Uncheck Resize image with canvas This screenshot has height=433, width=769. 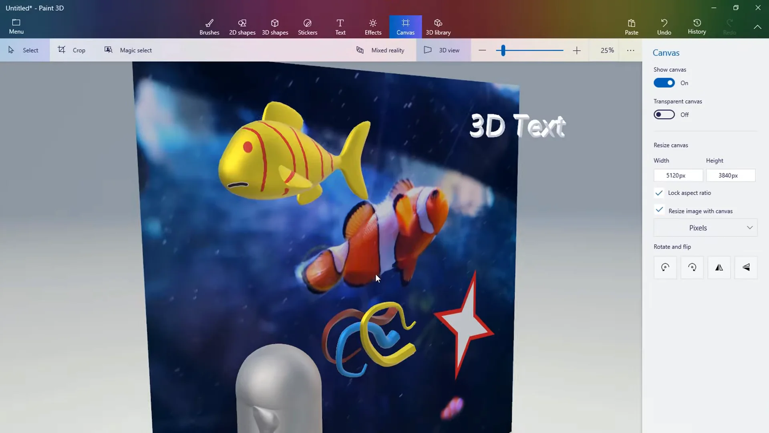click(659, 210)
